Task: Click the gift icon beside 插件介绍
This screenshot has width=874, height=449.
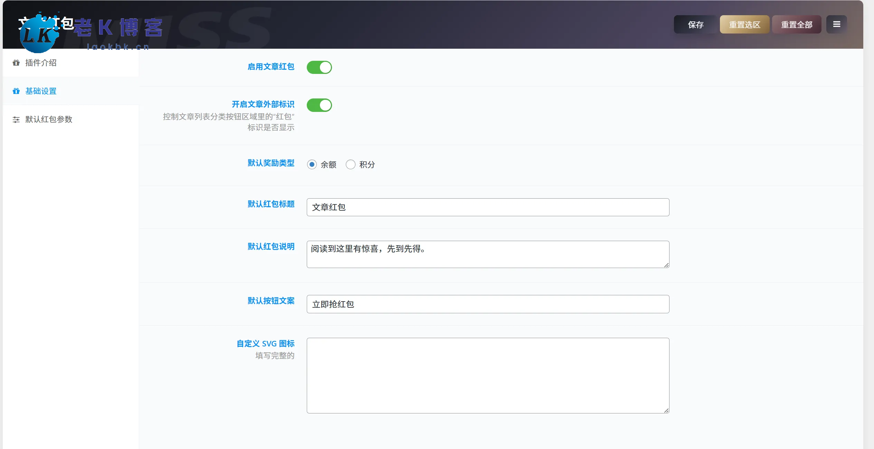Action: point(16,63)
